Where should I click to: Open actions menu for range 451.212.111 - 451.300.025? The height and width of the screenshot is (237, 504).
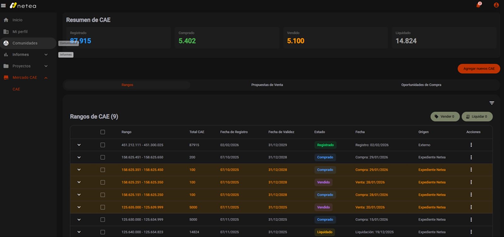[x=471, y=145]
